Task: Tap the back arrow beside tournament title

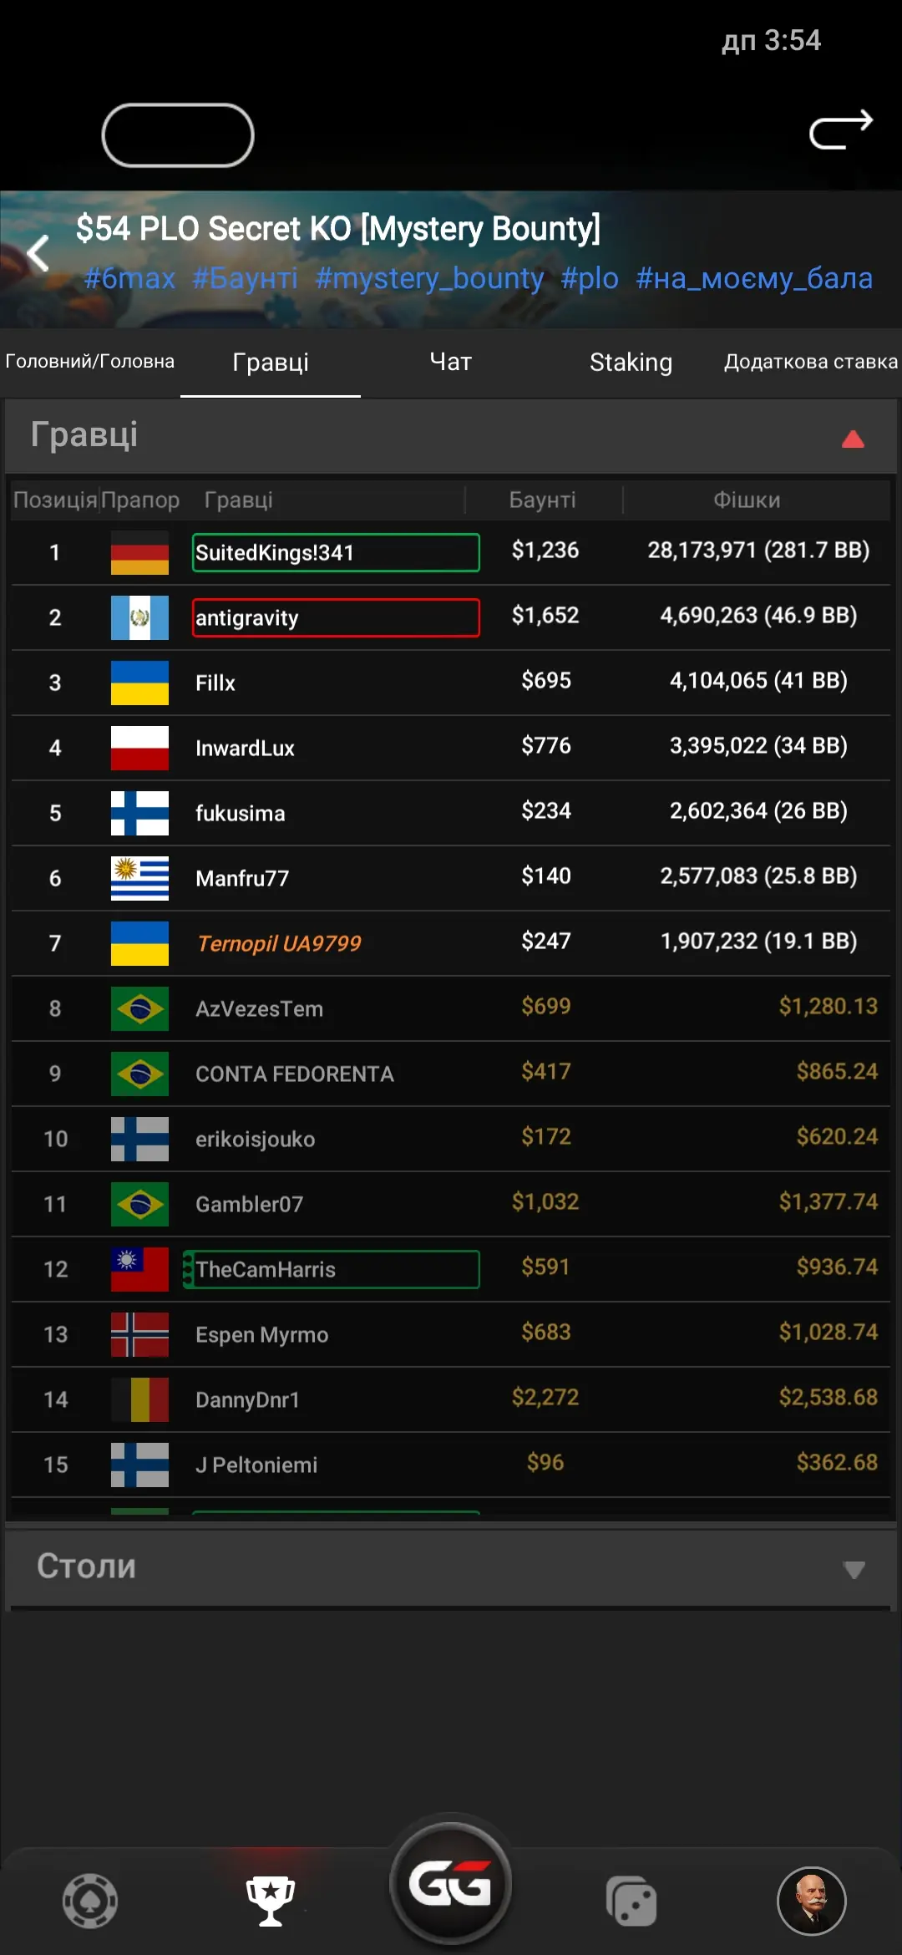Action: coord(38,253)
